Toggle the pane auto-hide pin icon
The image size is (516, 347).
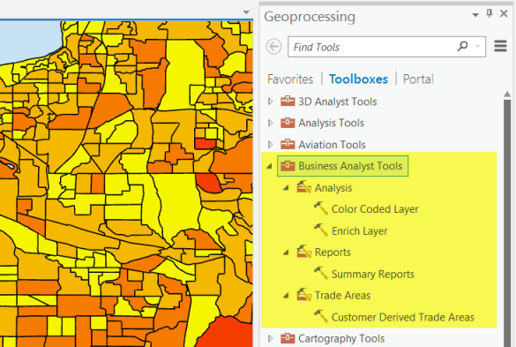click(x=490, y=14)
